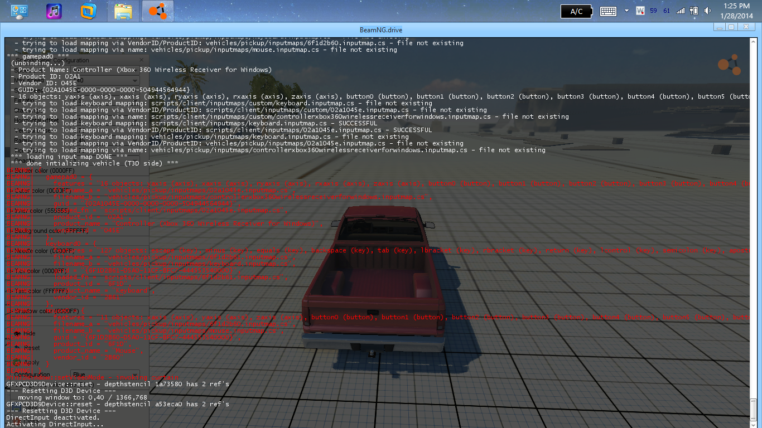Click the 'loading input map DONE' console line

(69, 157)
